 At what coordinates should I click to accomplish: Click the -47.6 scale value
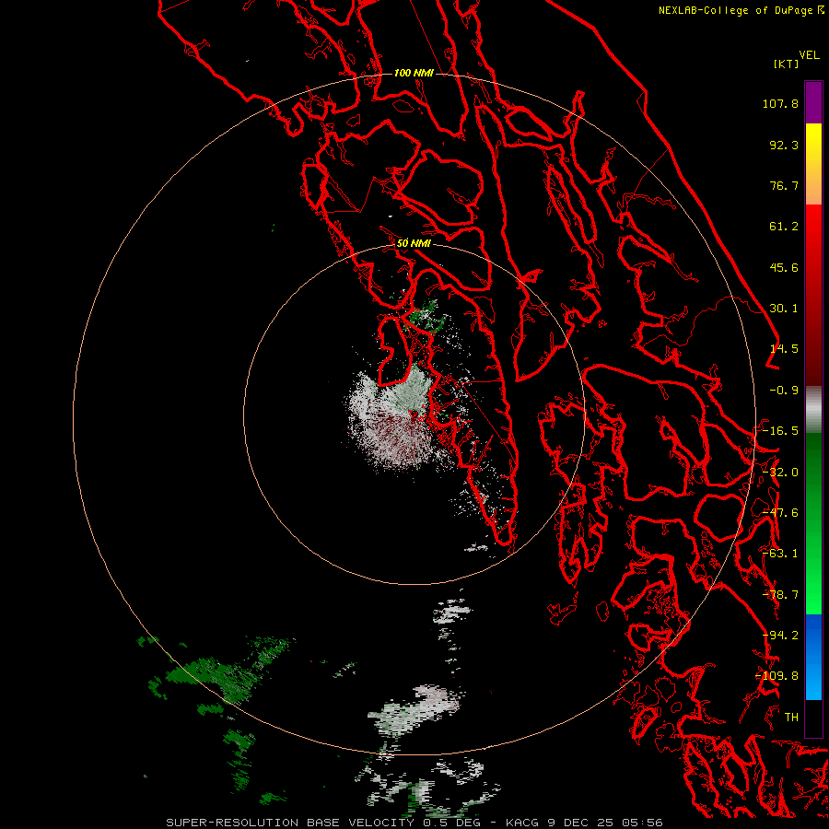[x=780, y=513]
